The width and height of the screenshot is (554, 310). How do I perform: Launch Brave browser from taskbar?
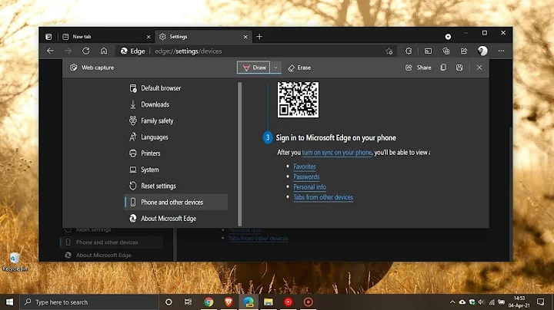[x=229, y=302]
